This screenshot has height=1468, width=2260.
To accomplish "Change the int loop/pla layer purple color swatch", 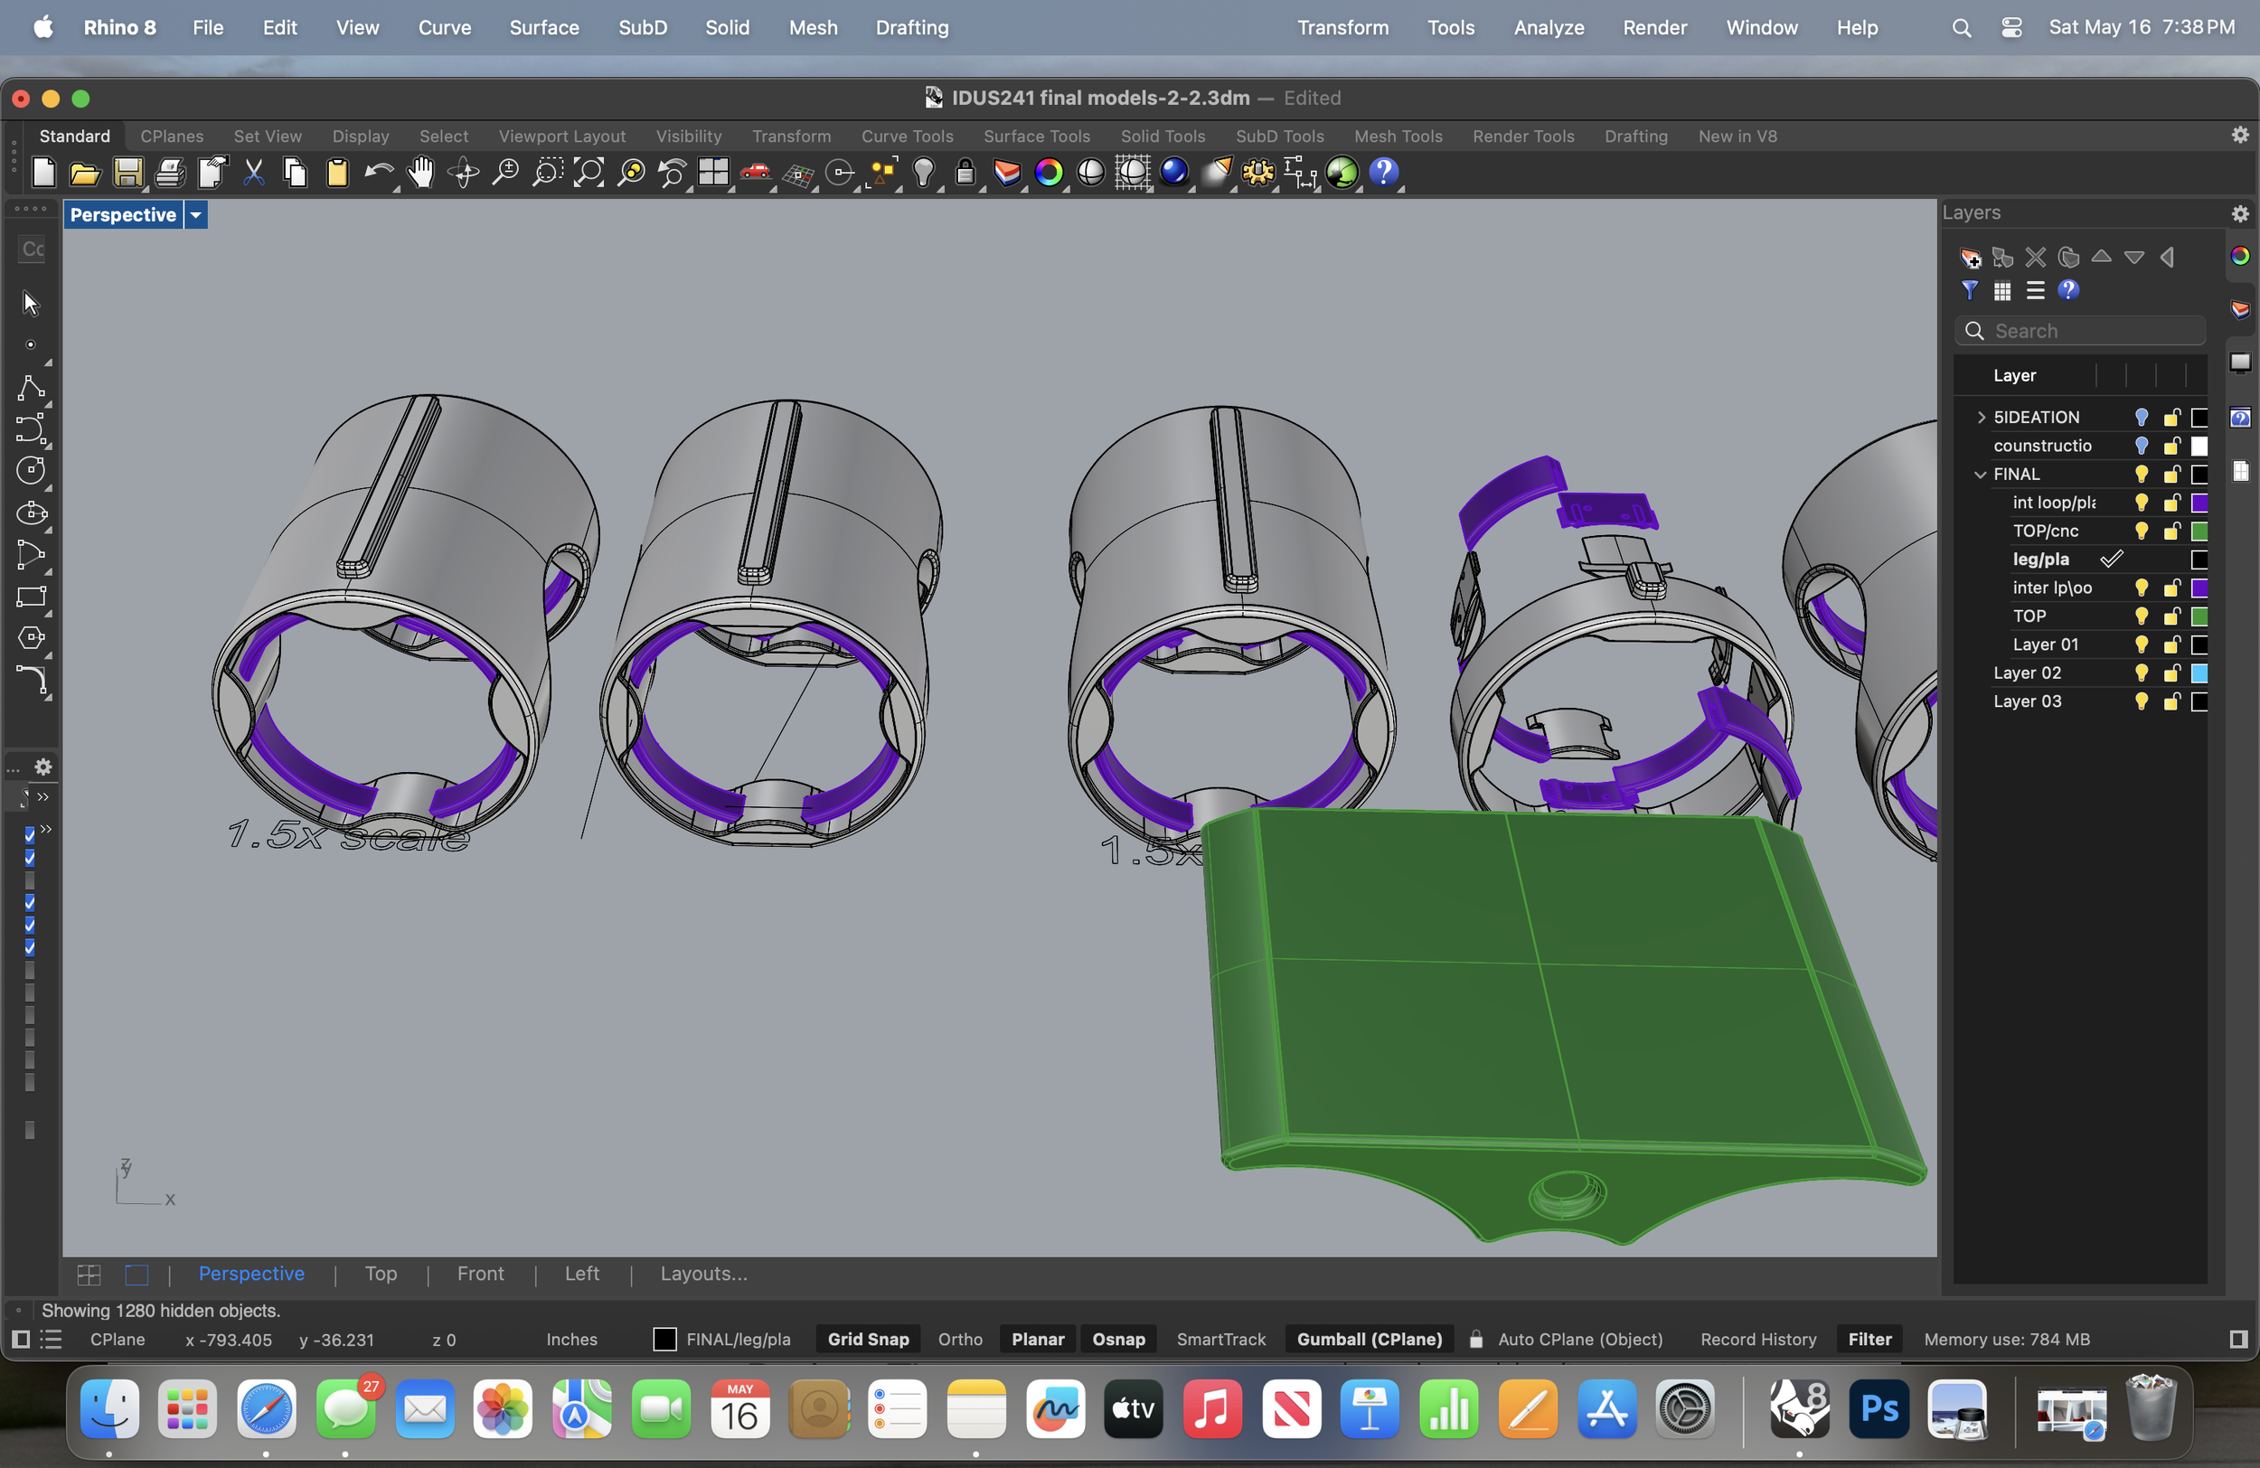I will (2199, 503).
